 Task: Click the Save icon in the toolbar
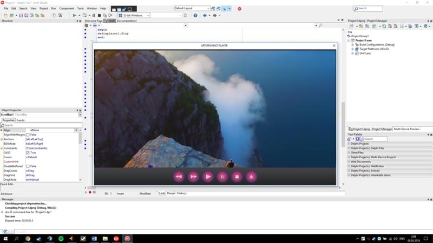click(21, 16)
